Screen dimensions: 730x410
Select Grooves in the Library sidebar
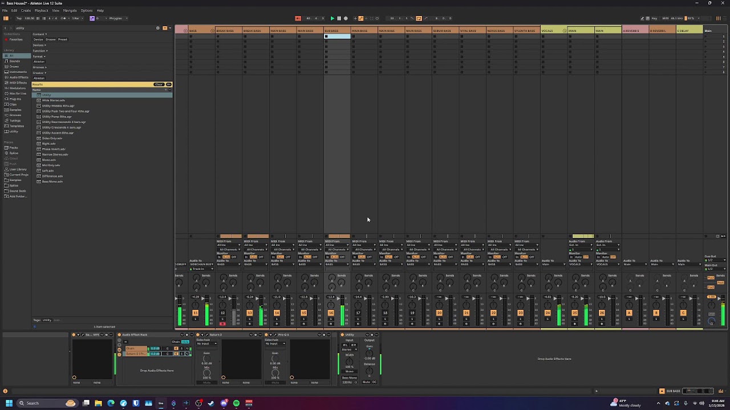coord(15,115)
